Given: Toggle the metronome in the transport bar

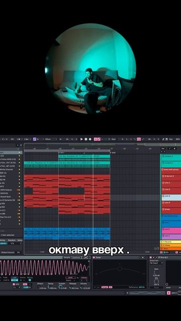Looking at the screenshot, I should (19, 139).
